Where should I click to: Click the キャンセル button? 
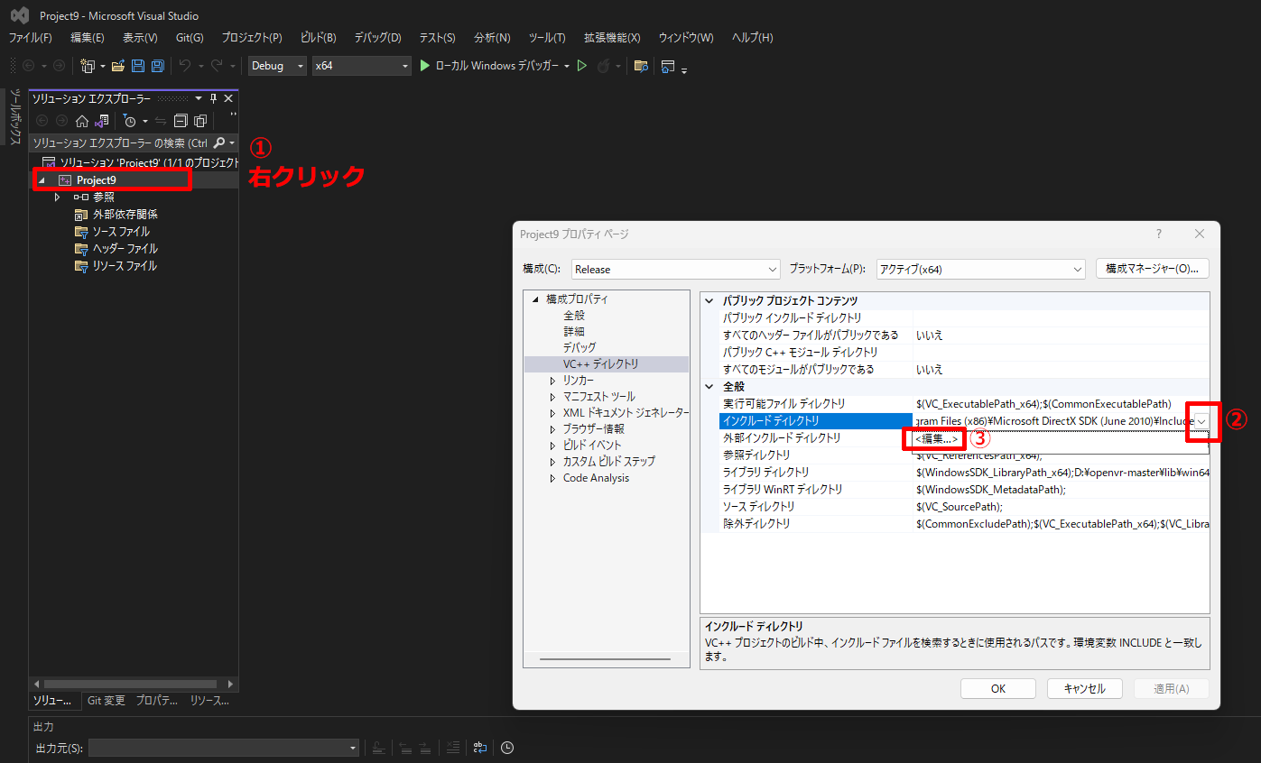point(1084,688)
